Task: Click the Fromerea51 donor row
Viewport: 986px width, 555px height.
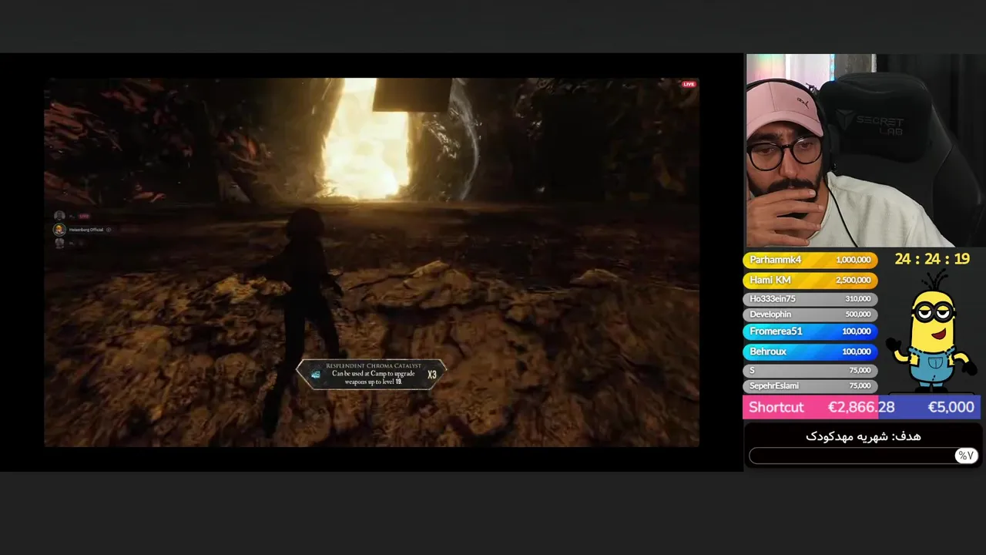Action: click(810, 331)
